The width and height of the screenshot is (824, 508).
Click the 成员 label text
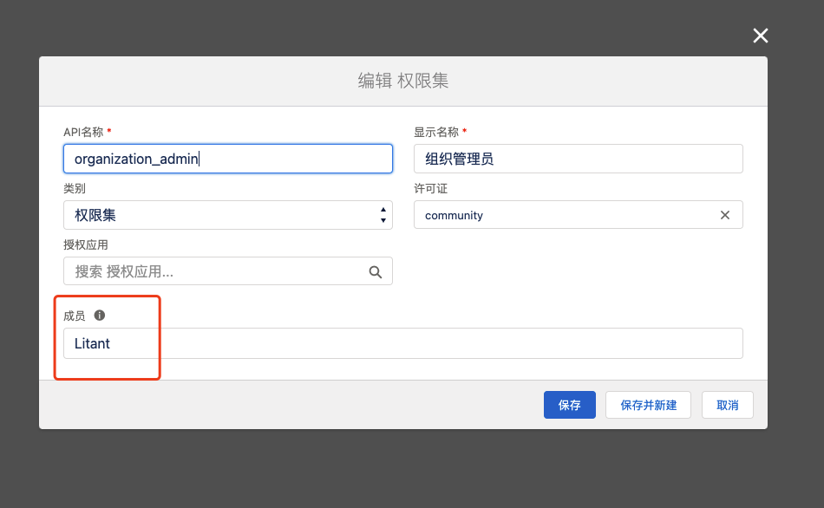[x=74, y=316]
